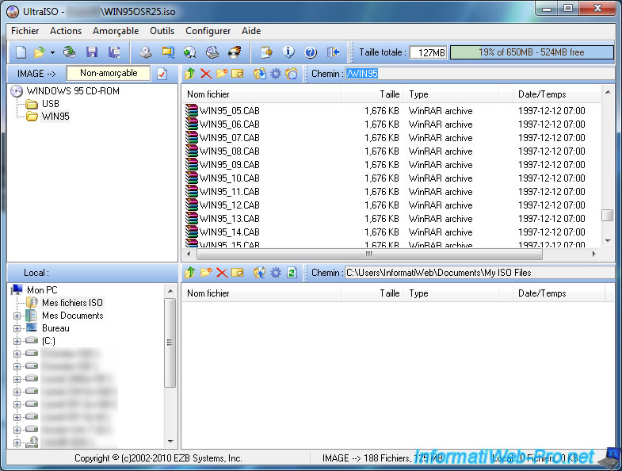Click the Local tree vertical scrollbar
Viewport: 622px width, 471px height.
pos(170,343)
